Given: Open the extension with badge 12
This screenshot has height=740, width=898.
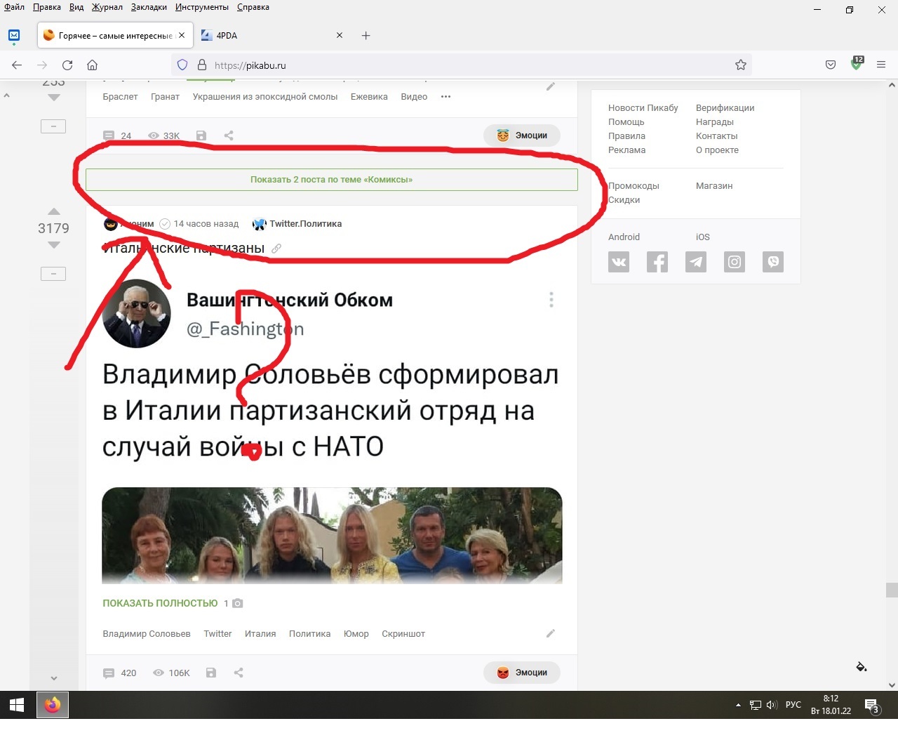Looking at the screenshot, I should click(x=857, y=64).
